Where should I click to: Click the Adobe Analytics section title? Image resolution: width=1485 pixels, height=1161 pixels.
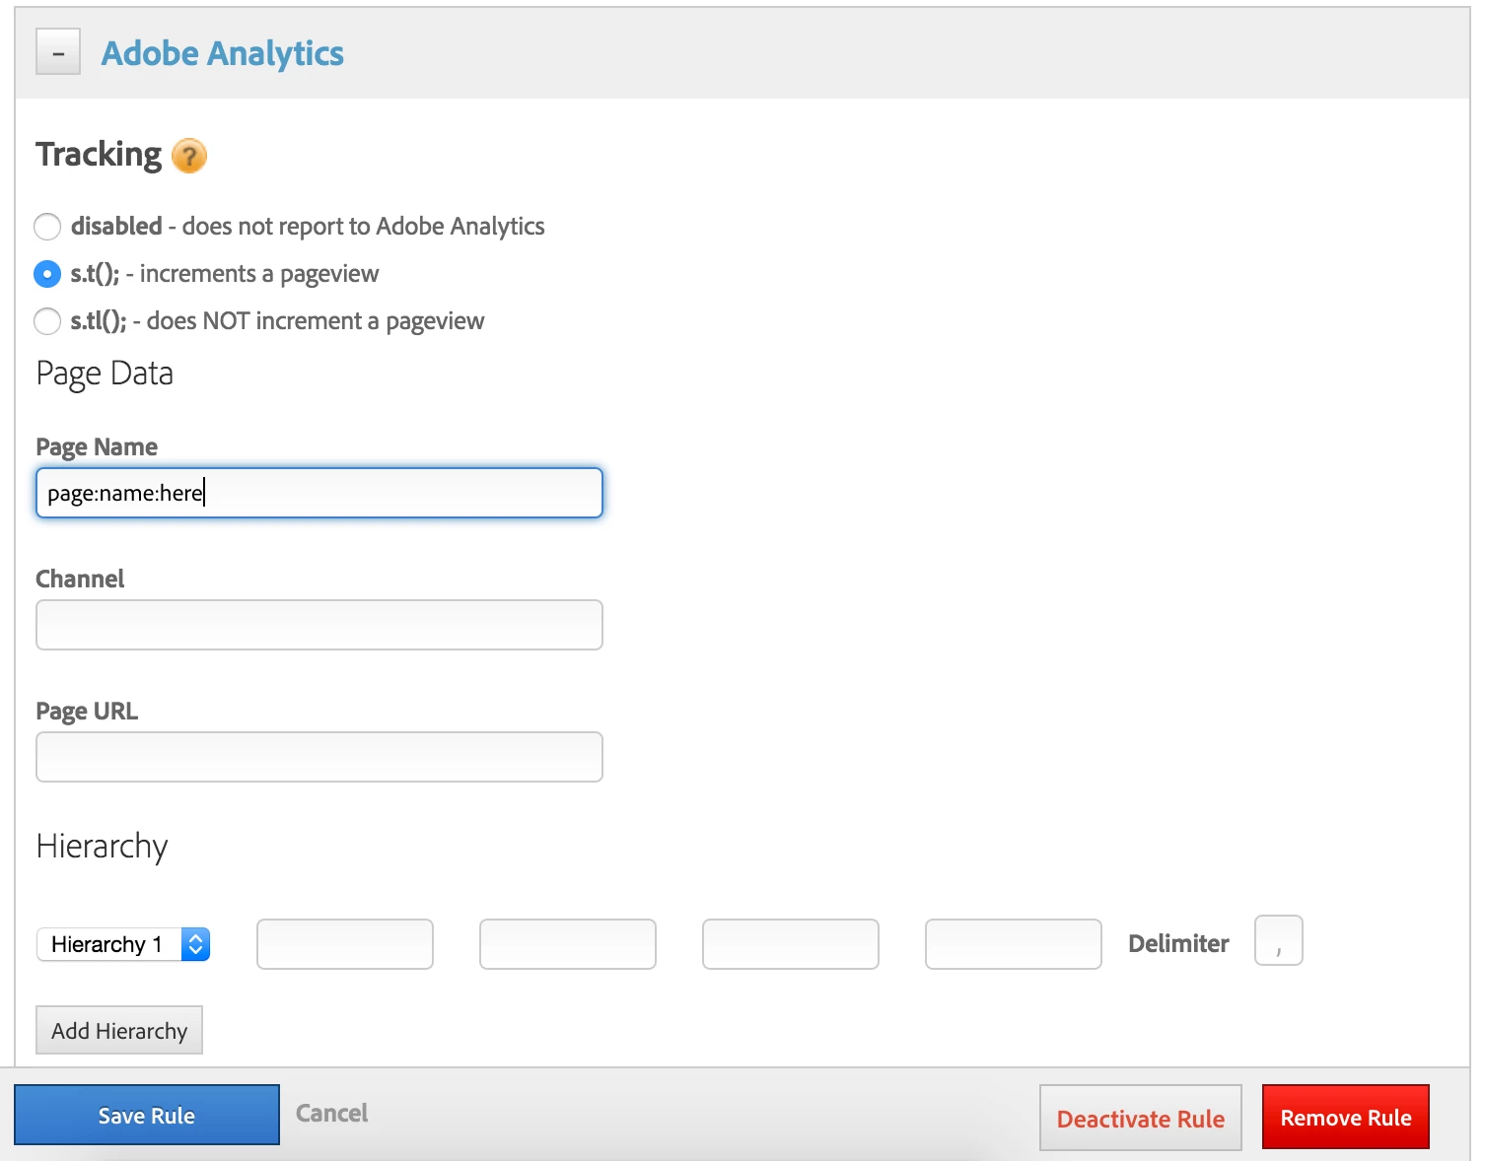tap(223, 53)
